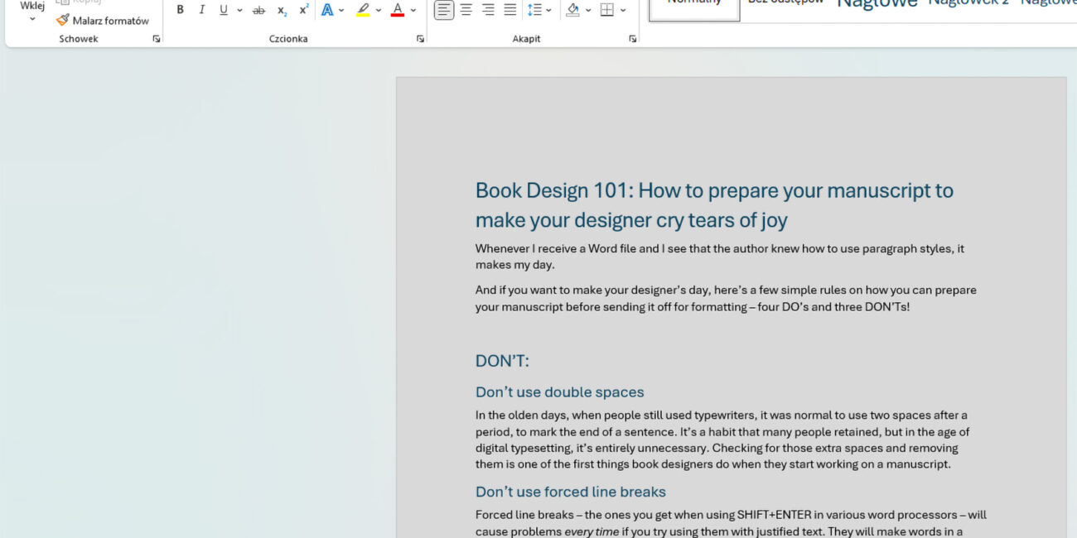1077x538 pixels.
Task: Align paragraph text to the right
Action: [x=488, y=10]
